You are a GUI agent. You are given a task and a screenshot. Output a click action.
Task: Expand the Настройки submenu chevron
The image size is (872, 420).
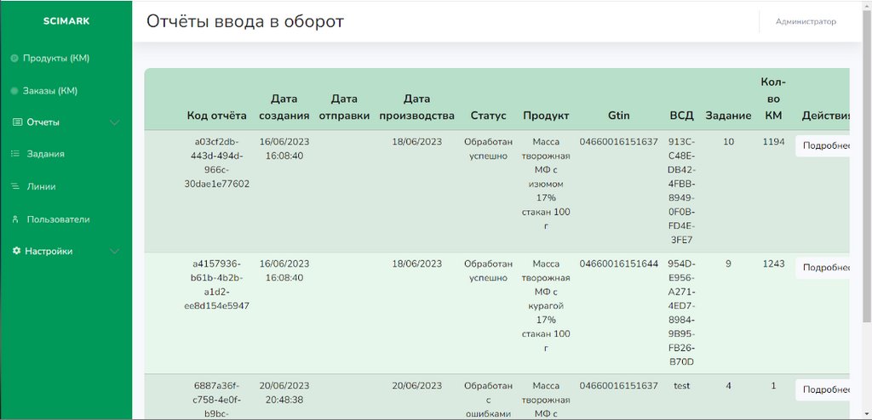(x=115, y=251)
